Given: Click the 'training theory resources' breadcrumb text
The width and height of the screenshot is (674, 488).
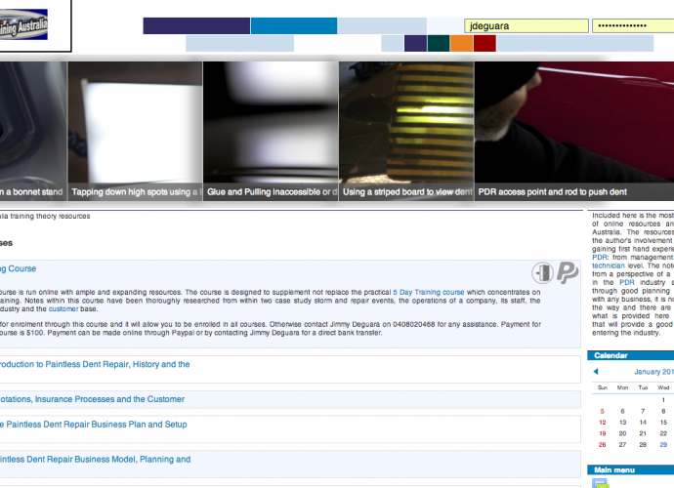Looking at the screenshot, I should pos(50,216).
